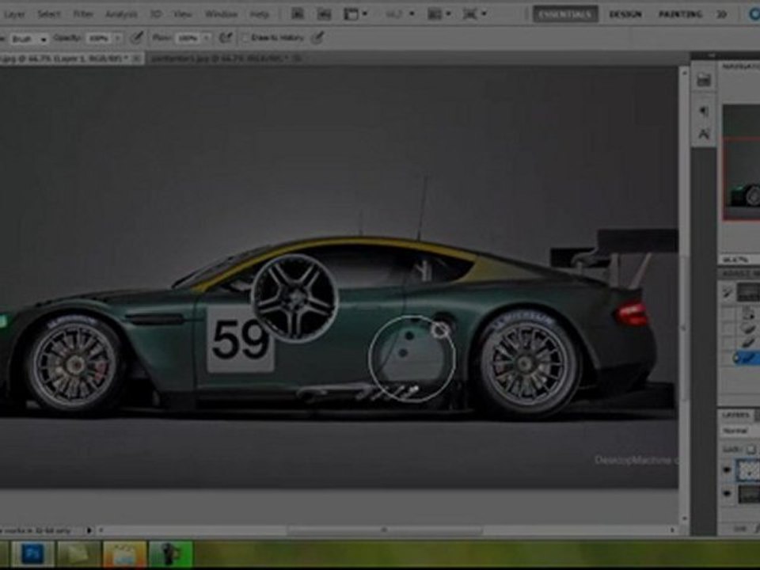Open the Window menu
The height and width of the screenshot is (570, 760).
click(x=221, y=14)
